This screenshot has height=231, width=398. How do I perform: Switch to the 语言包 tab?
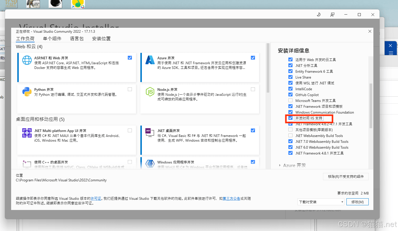[x=77, y=39]
